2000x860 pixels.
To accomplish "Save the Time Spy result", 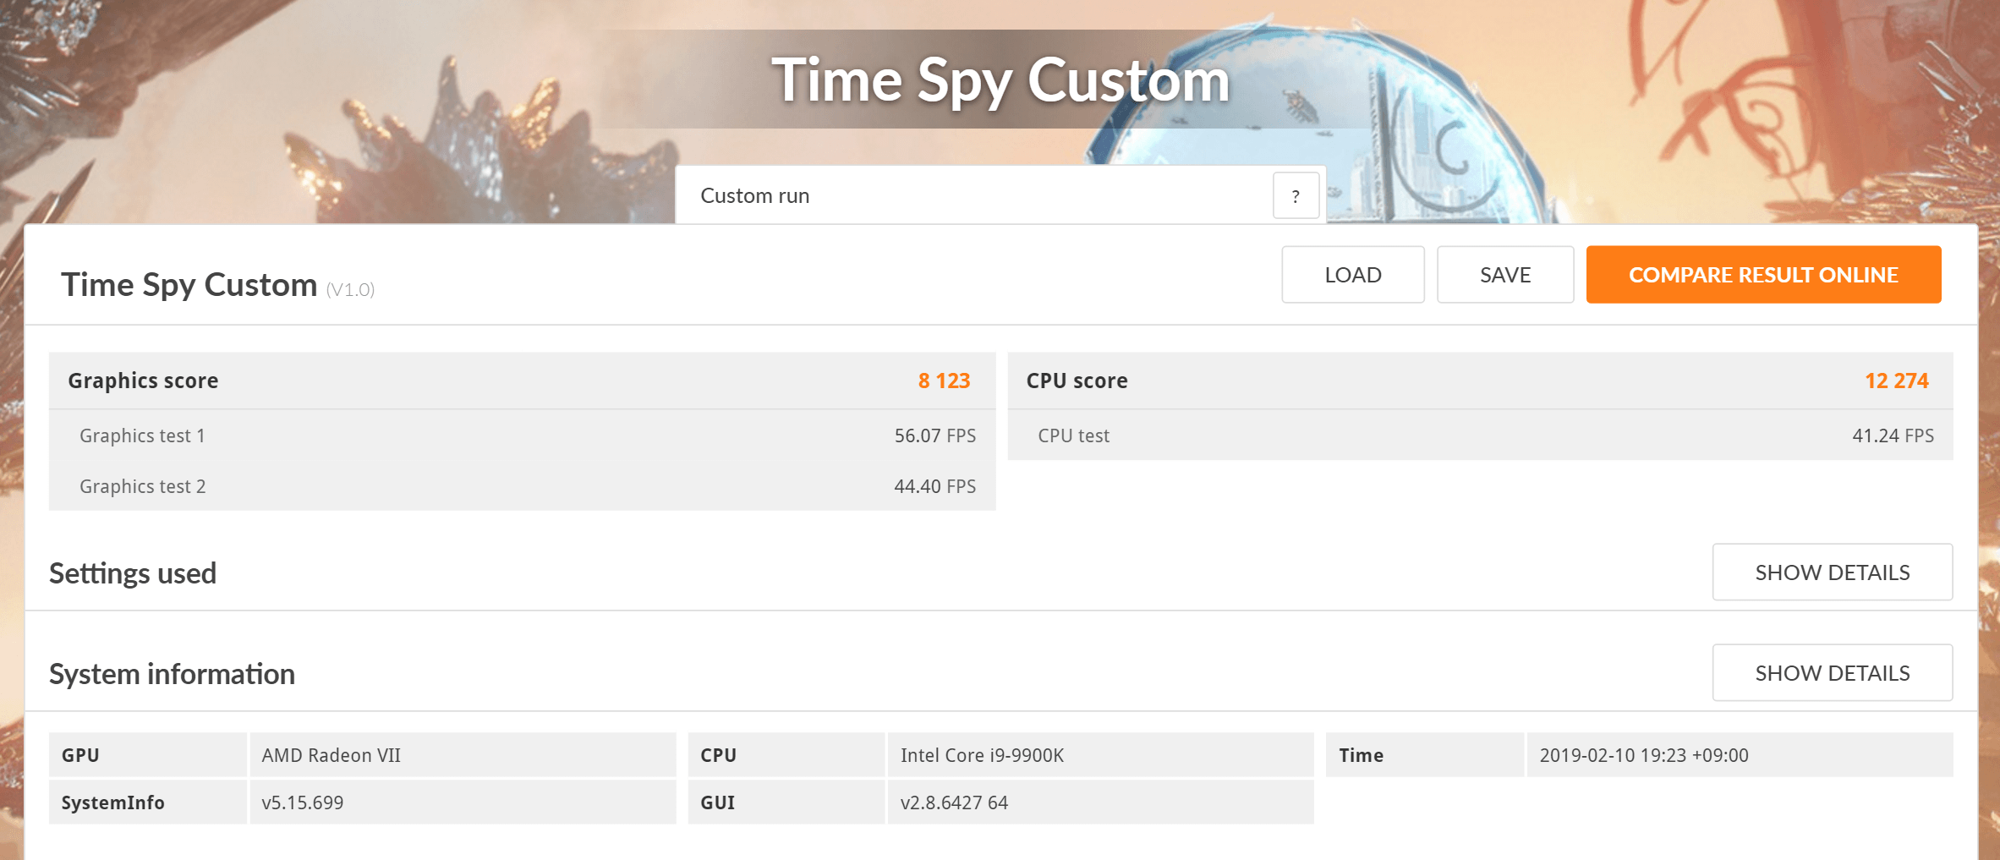I will [x=1505, y=275].
